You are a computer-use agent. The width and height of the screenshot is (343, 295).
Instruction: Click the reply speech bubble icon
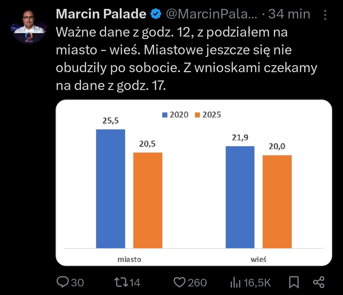(x=62, y=282)
